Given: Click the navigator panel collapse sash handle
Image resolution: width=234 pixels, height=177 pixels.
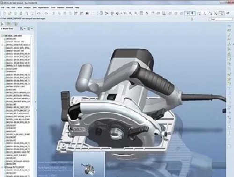Looking at the screenshot, I should [36, 101].
